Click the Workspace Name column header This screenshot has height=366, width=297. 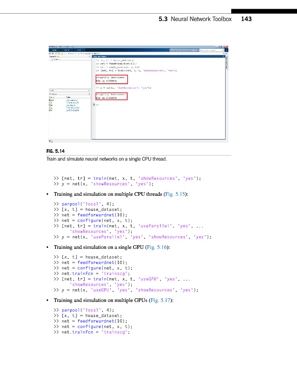(x=52, y=97)
